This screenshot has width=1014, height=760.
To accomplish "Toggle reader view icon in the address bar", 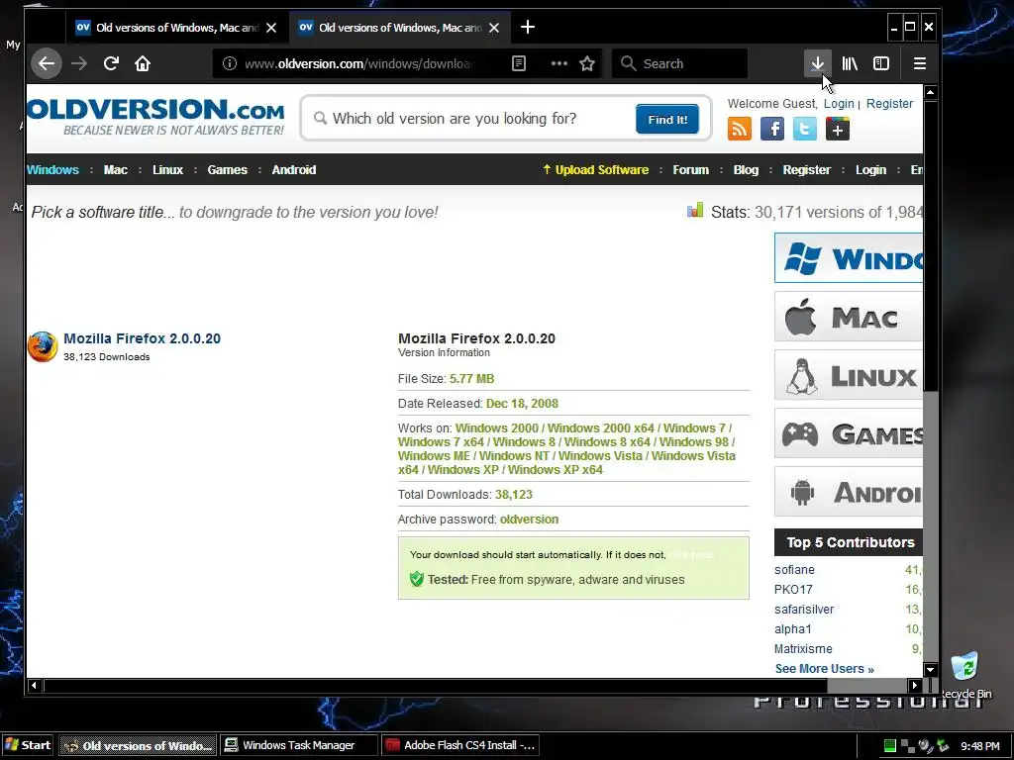I will coord(519,63).
